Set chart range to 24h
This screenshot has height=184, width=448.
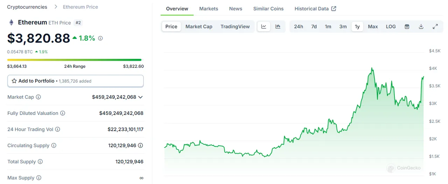299,27
